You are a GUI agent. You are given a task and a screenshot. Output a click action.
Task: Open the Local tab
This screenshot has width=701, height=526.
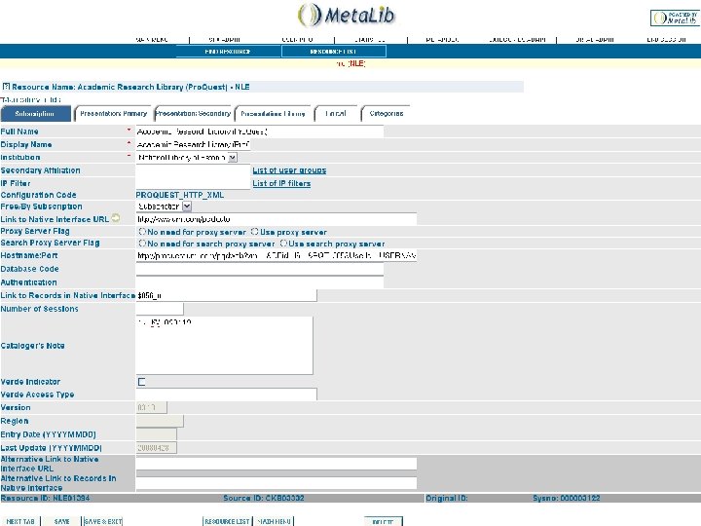pyautogui.click(x=336, y=114)
